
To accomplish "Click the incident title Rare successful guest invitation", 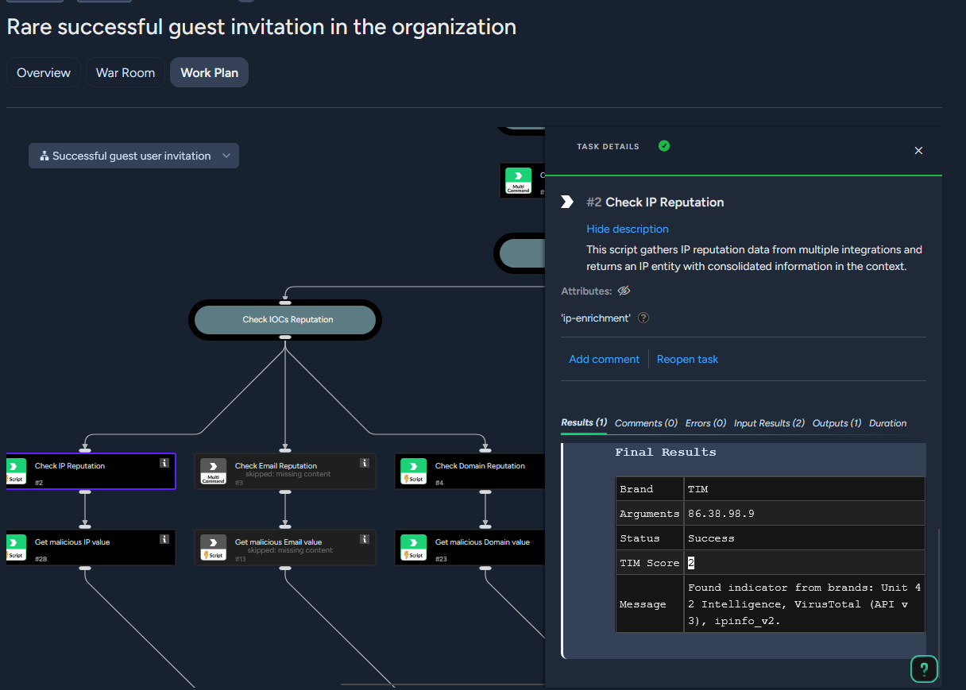I will tap(261, 27).
